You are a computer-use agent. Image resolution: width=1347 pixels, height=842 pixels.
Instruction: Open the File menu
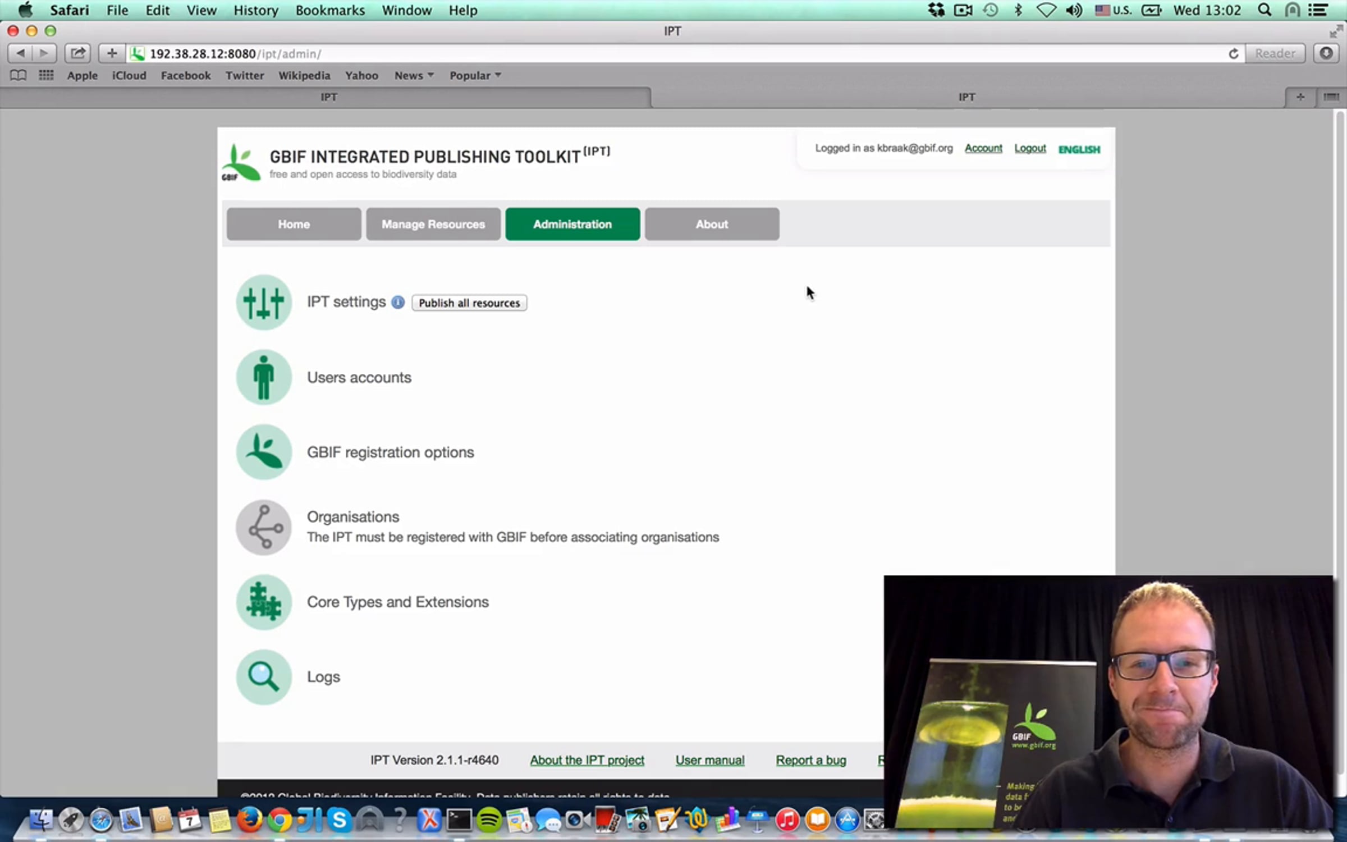(x=117, y=10)
